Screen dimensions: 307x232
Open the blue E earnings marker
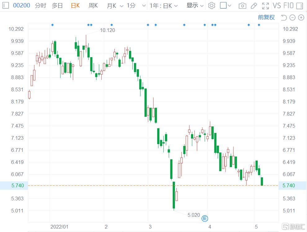[x=205, y=218]
